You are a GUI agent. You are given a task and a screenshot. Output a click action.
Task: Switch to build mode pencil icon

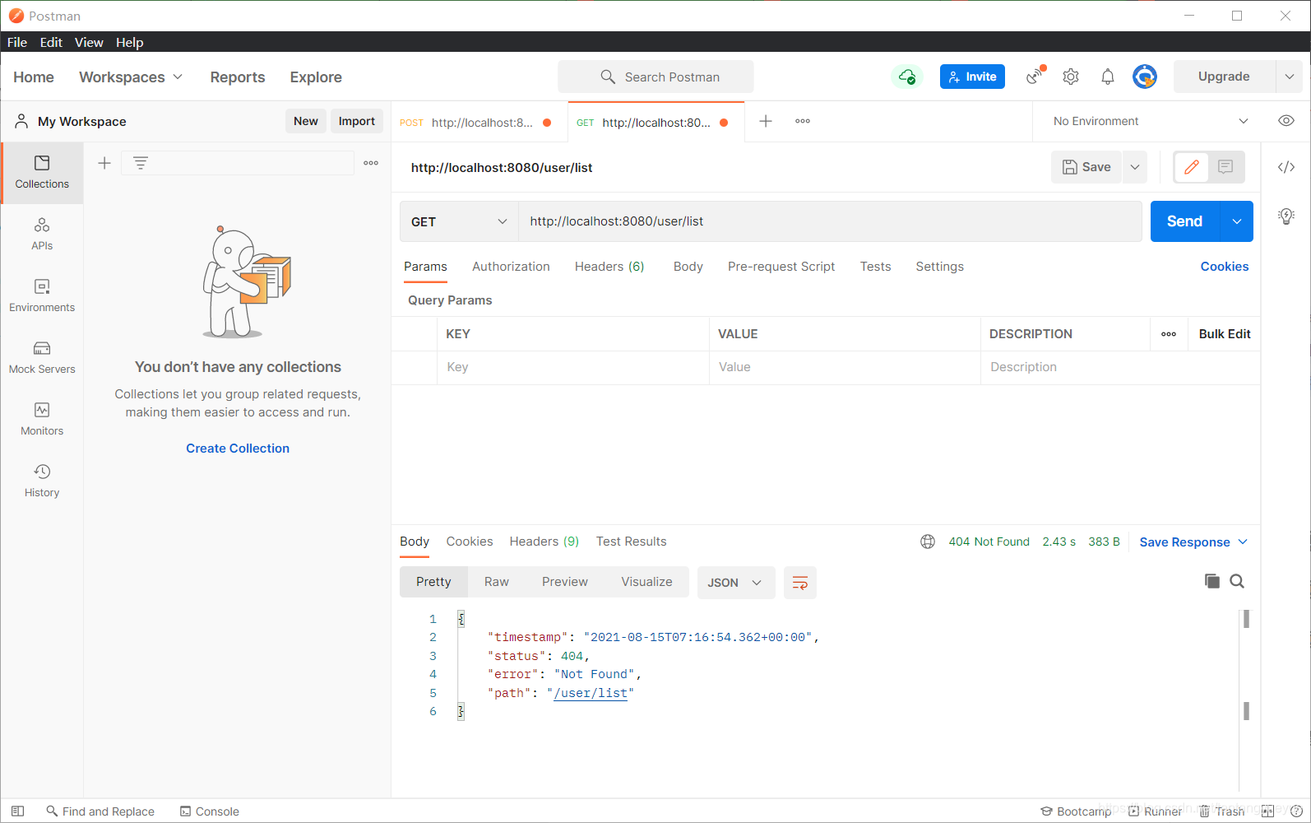point(1191,167)
